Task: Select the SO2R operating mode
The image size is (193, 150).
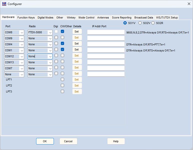Action: coord(153,23)
